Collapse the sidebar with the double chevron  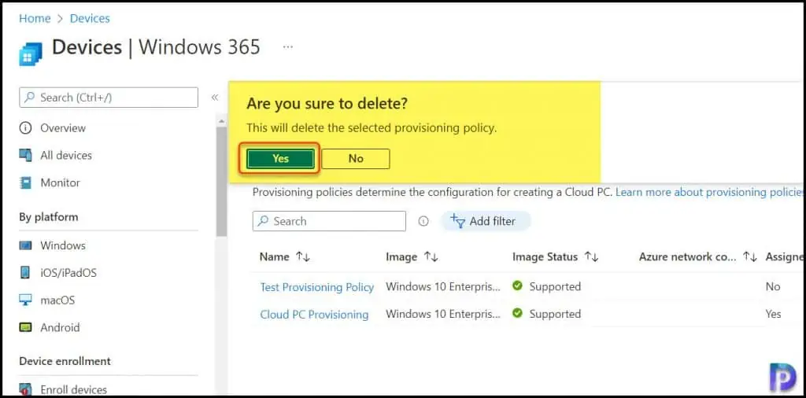pos(215,98)
